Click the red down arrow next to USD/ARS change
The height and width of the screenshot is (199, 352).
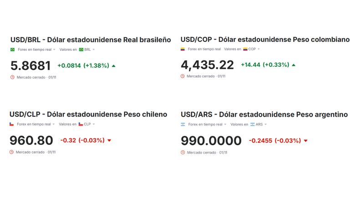coord(306,141)
